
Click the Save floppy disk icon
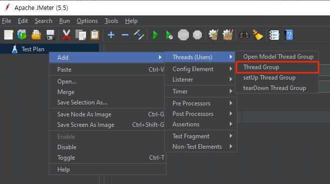pyautogui.click(x=50, y=35)
